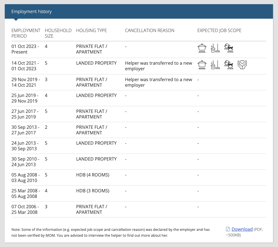Click childcare icon in 2023-Present row
278x247 pixels.
(229, 48)
